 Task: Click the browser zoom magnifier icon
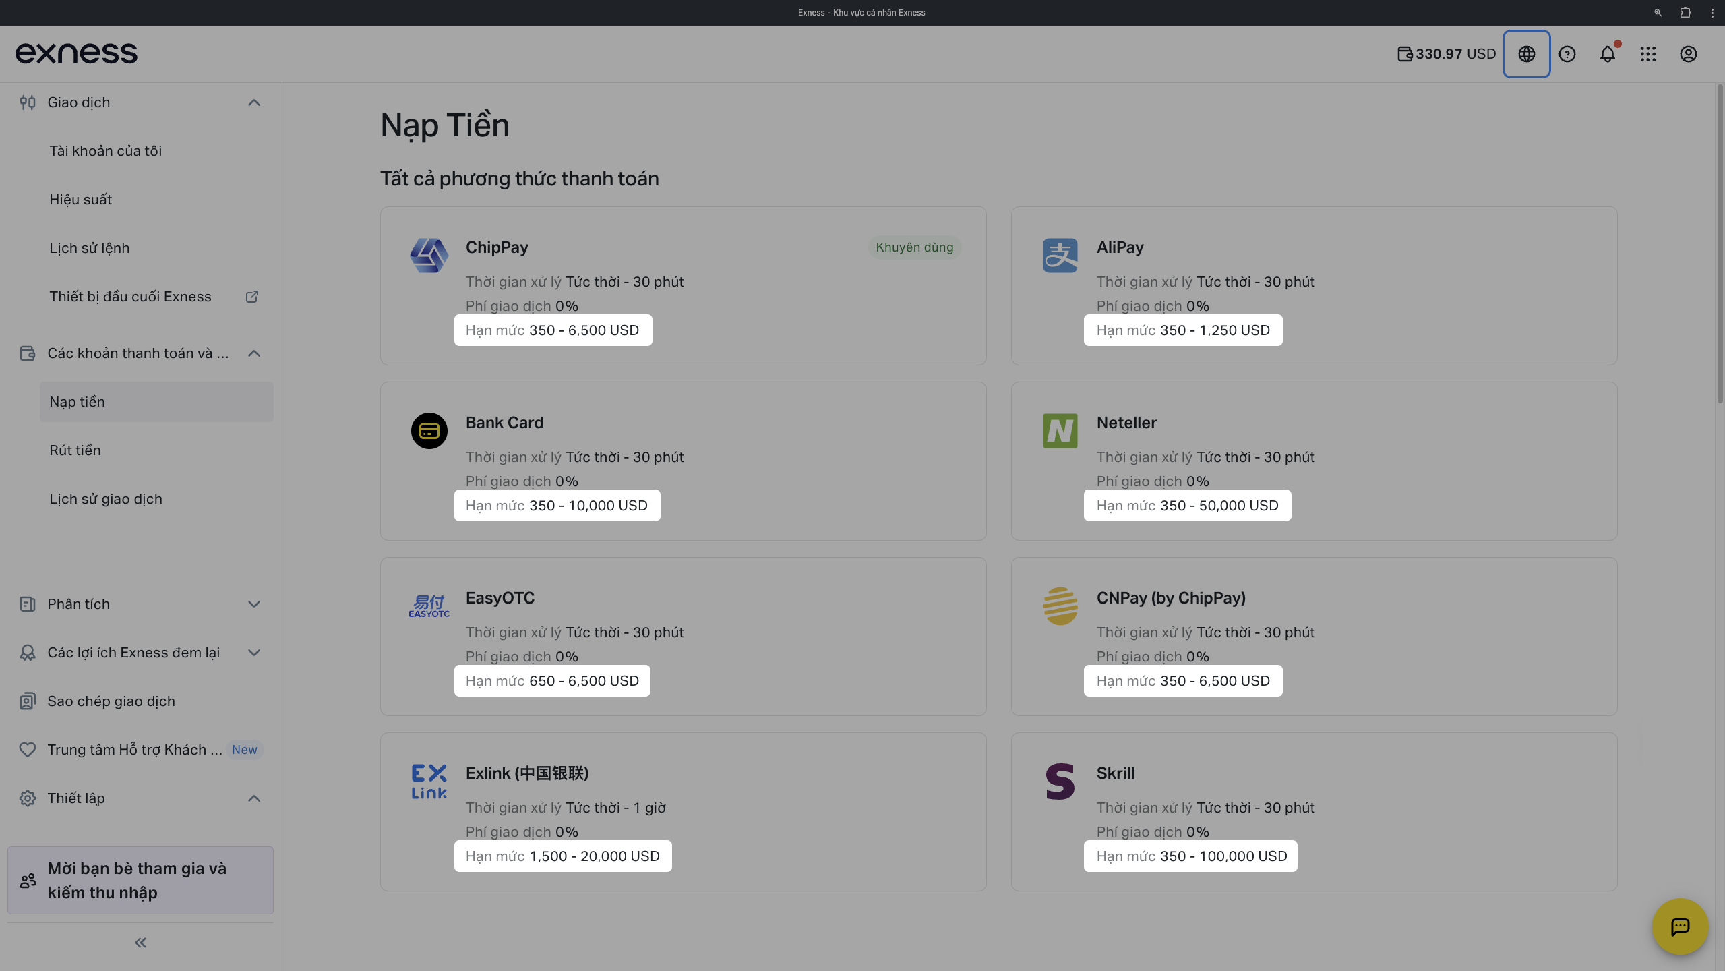pyautogui.click(x=1658, y=12)
